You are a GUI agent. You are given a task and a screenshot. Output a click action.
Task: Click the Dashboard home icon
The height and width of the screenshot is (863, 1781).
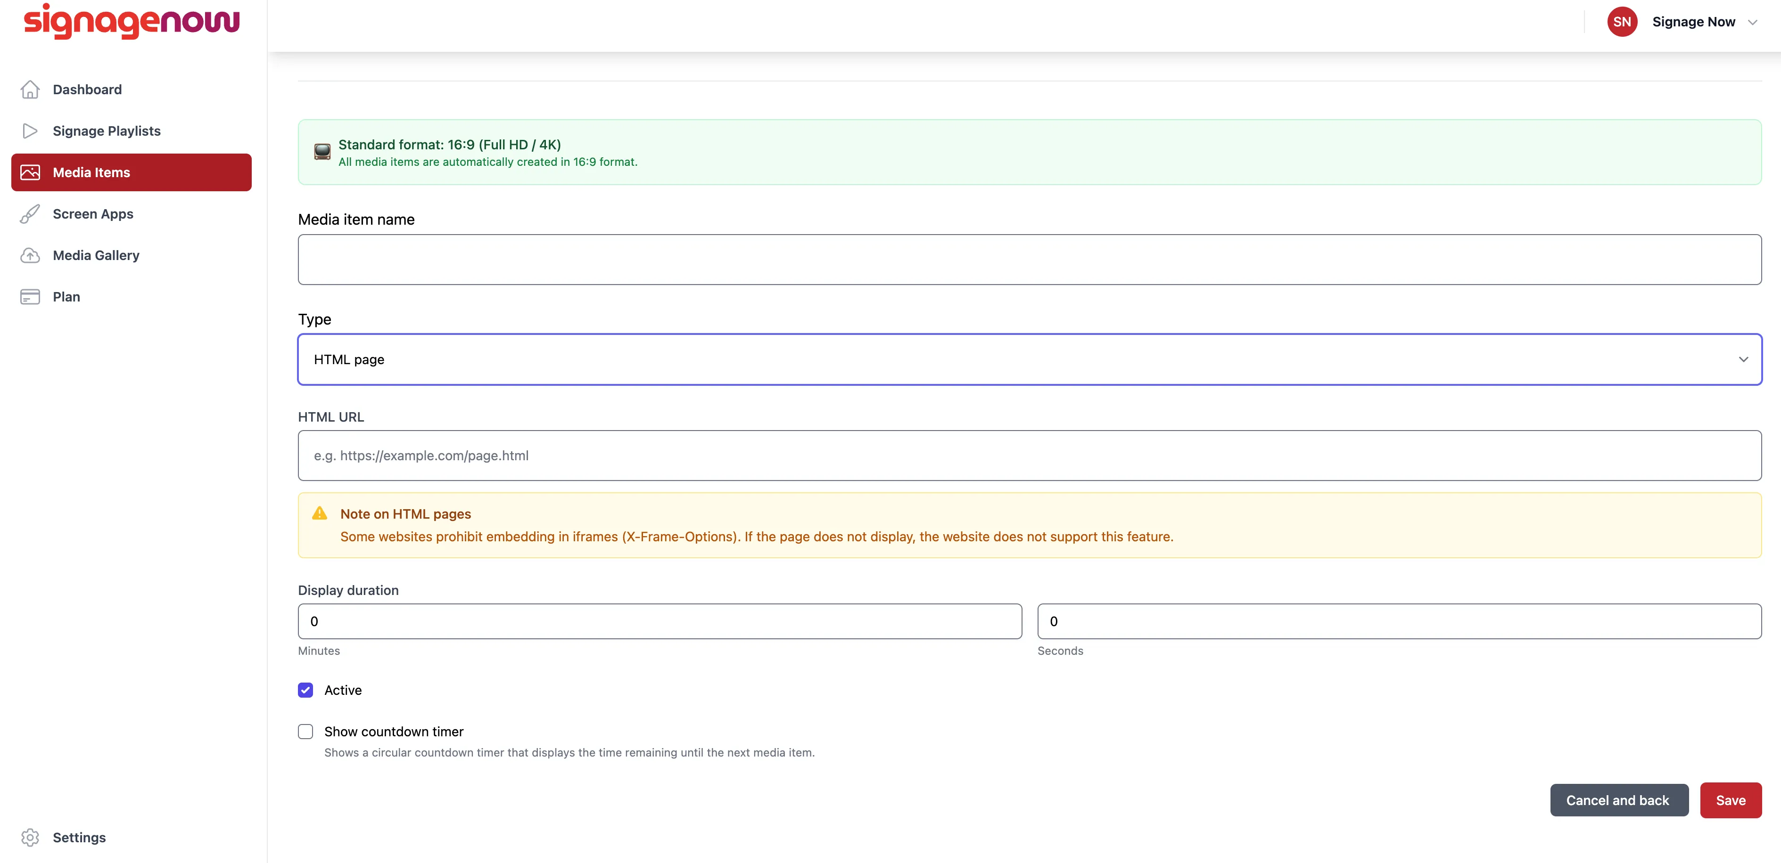[30, 89]
